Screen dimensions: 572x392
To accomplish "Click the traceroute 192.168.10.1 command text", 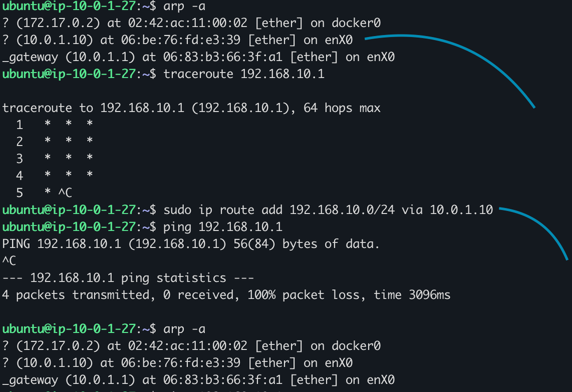I will pyautogui.click(x=244, y=74).
